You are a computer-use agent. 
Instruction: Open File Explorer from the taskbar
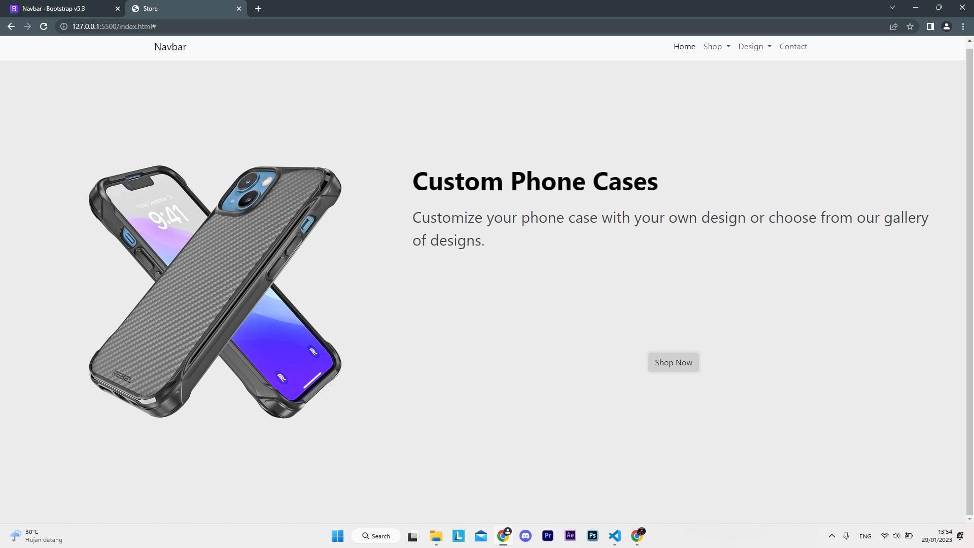[436, 536]
